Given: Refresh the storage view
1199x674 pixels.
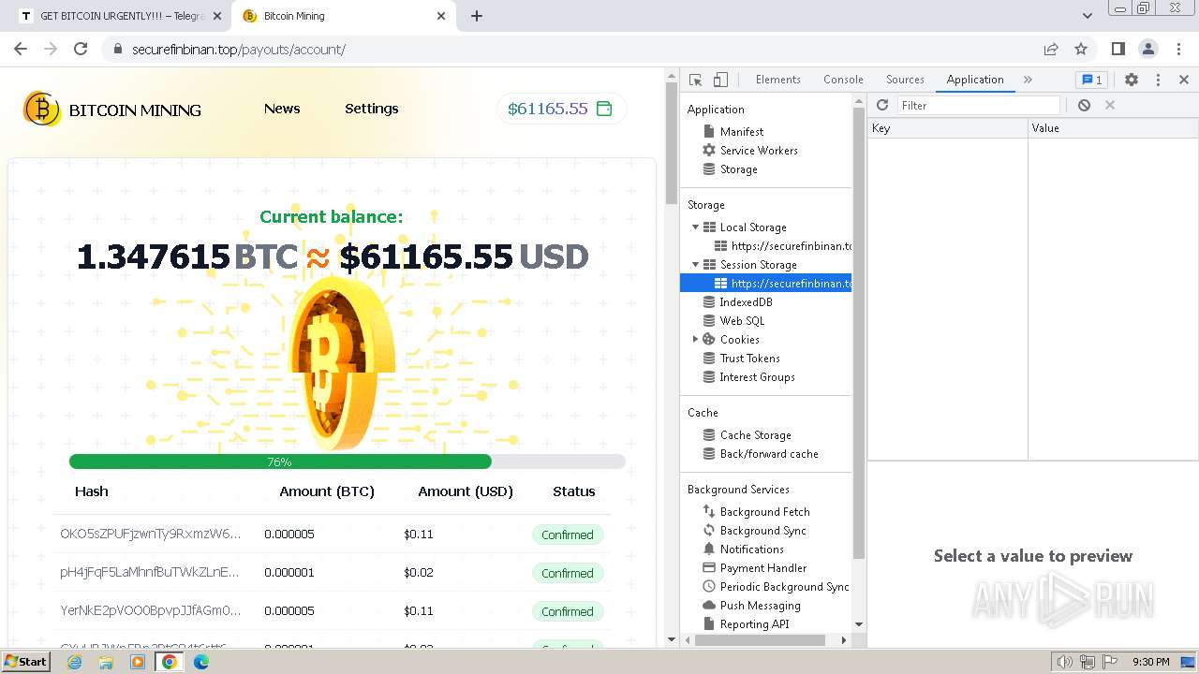Looking at the screenshot, I should tap(882, 105).
